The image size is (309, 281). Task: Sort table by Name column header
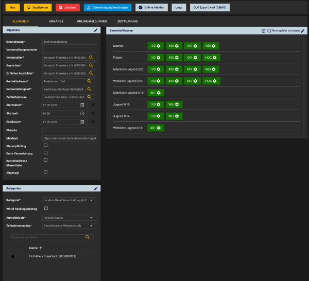click(36, 248)
